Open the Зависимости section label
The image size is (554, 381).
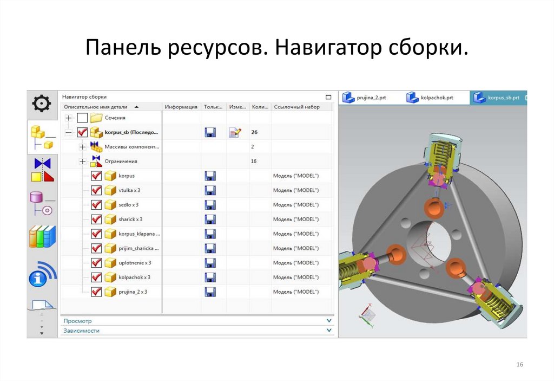pyautogui.click(x=81, y=331)
